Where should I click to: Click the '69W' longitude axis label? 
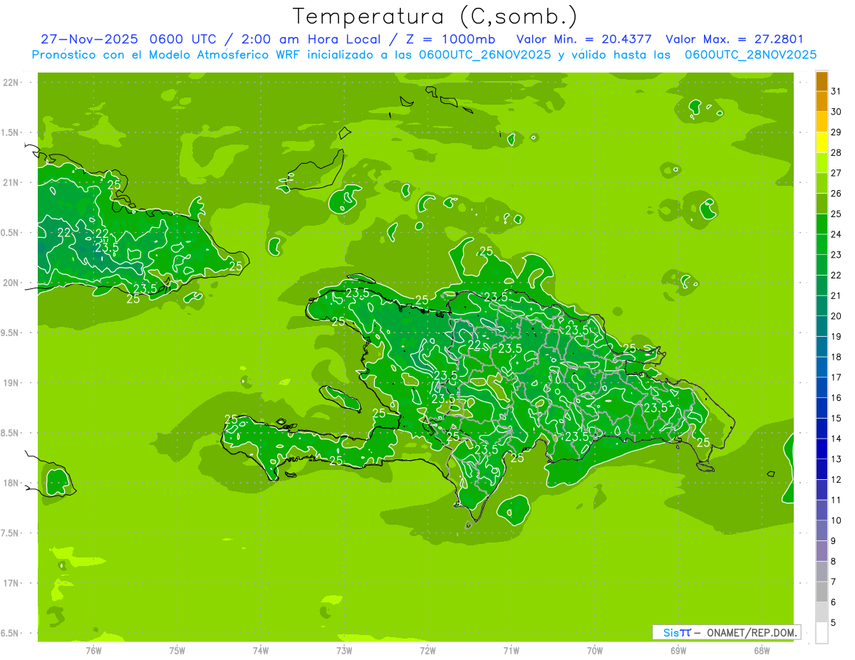click(678, 650)
